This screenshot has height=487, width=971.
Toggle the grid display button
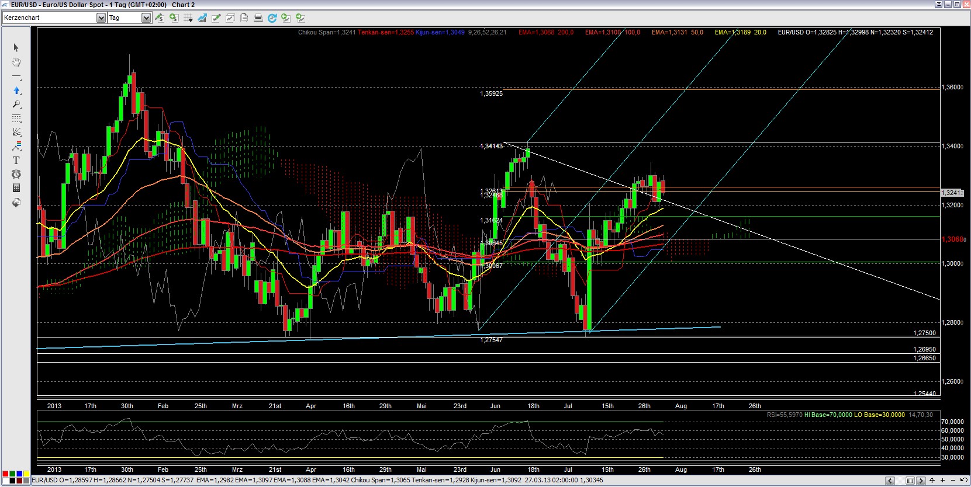pos(188,18)
